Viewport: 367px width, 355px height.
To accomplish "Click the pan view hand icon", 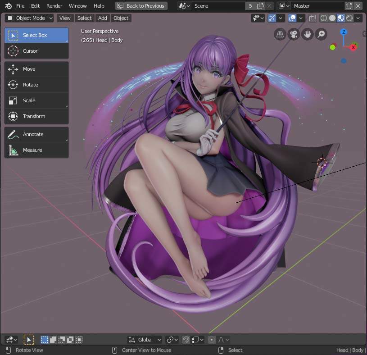I will point(307,34).
